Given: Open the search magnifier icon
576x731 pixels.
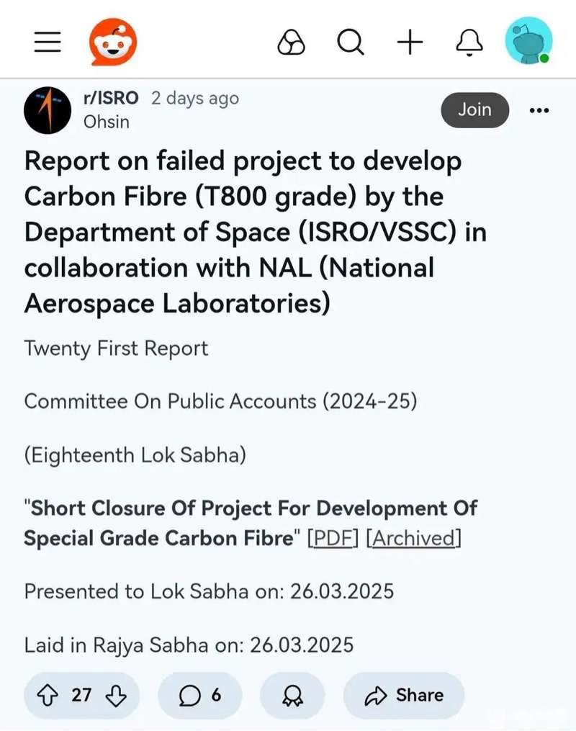Looking at the screenshot, I should point(351,42).
